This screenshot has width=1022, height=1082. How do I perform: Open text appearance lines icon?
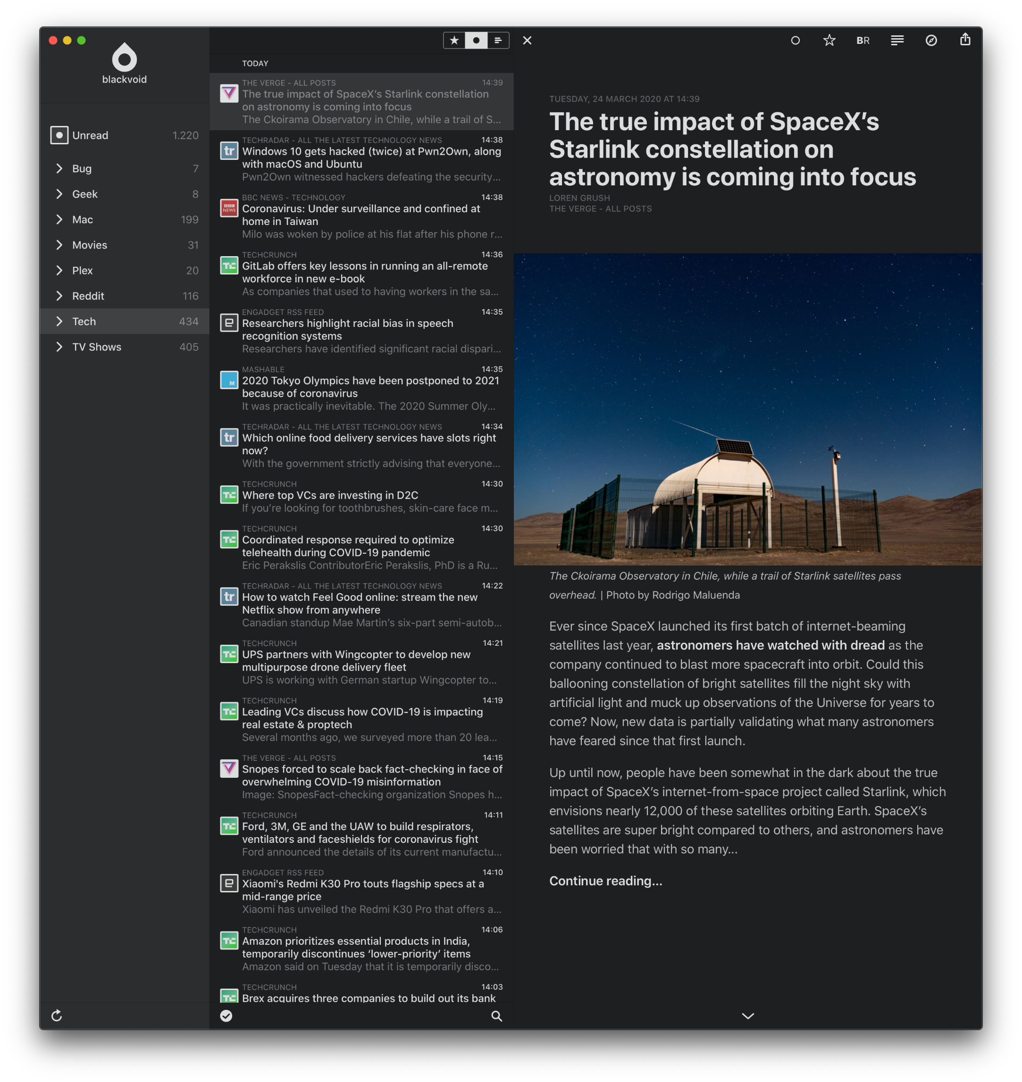click(896, 40)
